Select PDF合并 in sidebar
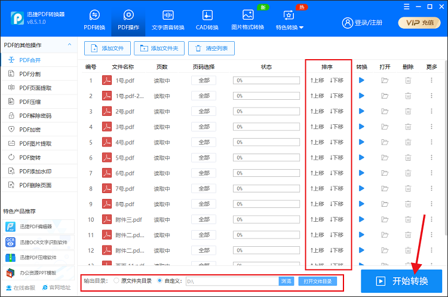The width and height of the screenshot is (448, 297). tap(39, 60)
